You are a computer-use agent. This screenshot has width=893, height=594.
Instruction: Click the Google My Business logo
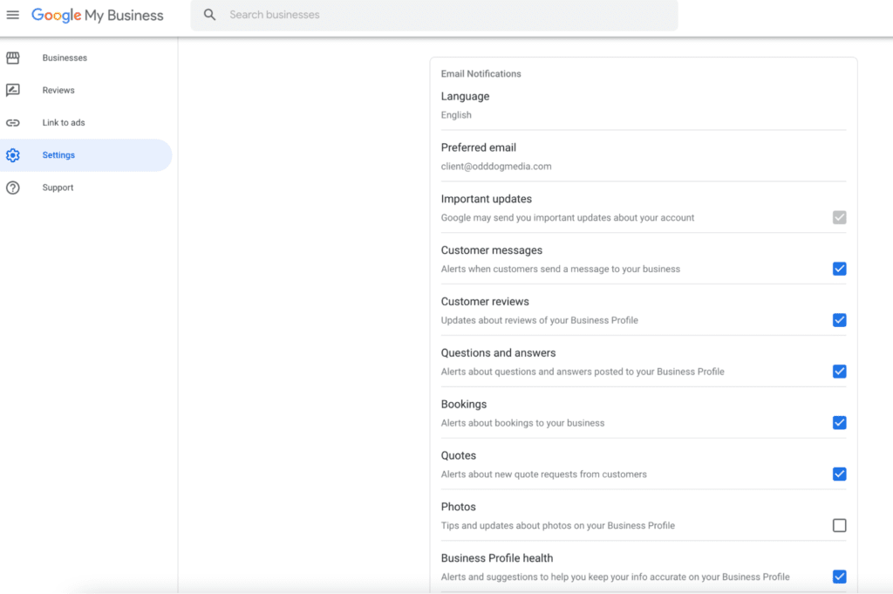[x=96, y=15]
